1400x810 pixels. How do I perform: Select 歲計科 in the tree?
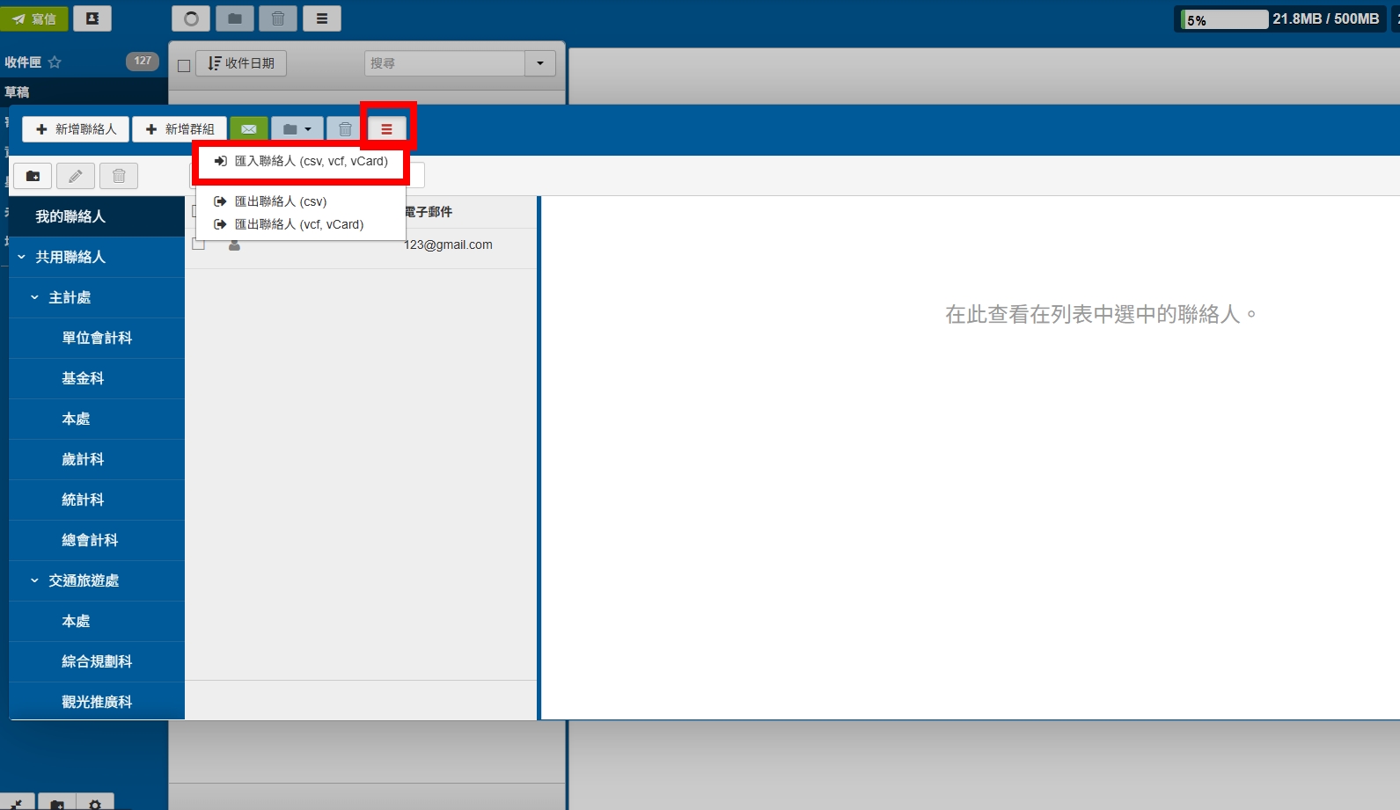coord(97,459)
